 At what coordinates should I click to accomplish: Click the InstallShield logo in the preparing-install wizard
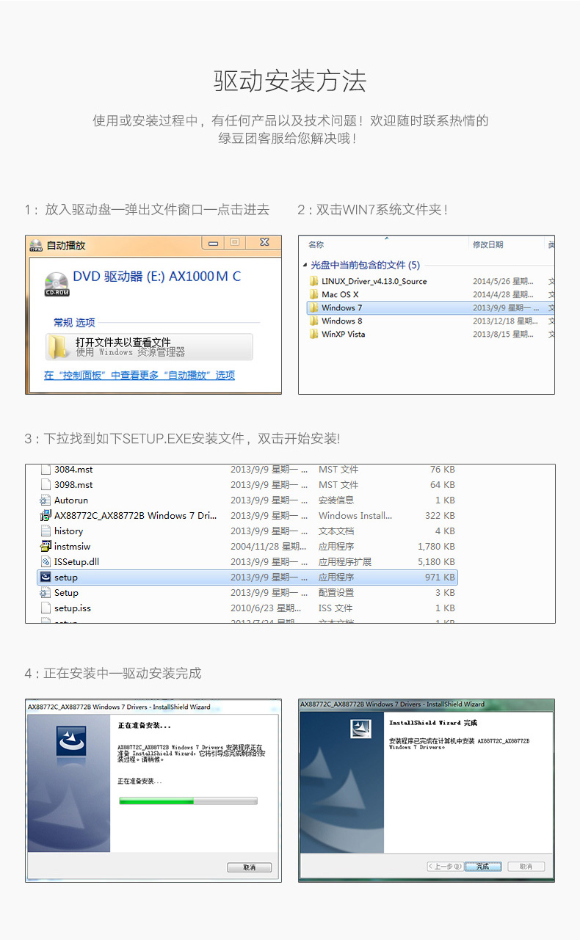[x=71, y=741]
